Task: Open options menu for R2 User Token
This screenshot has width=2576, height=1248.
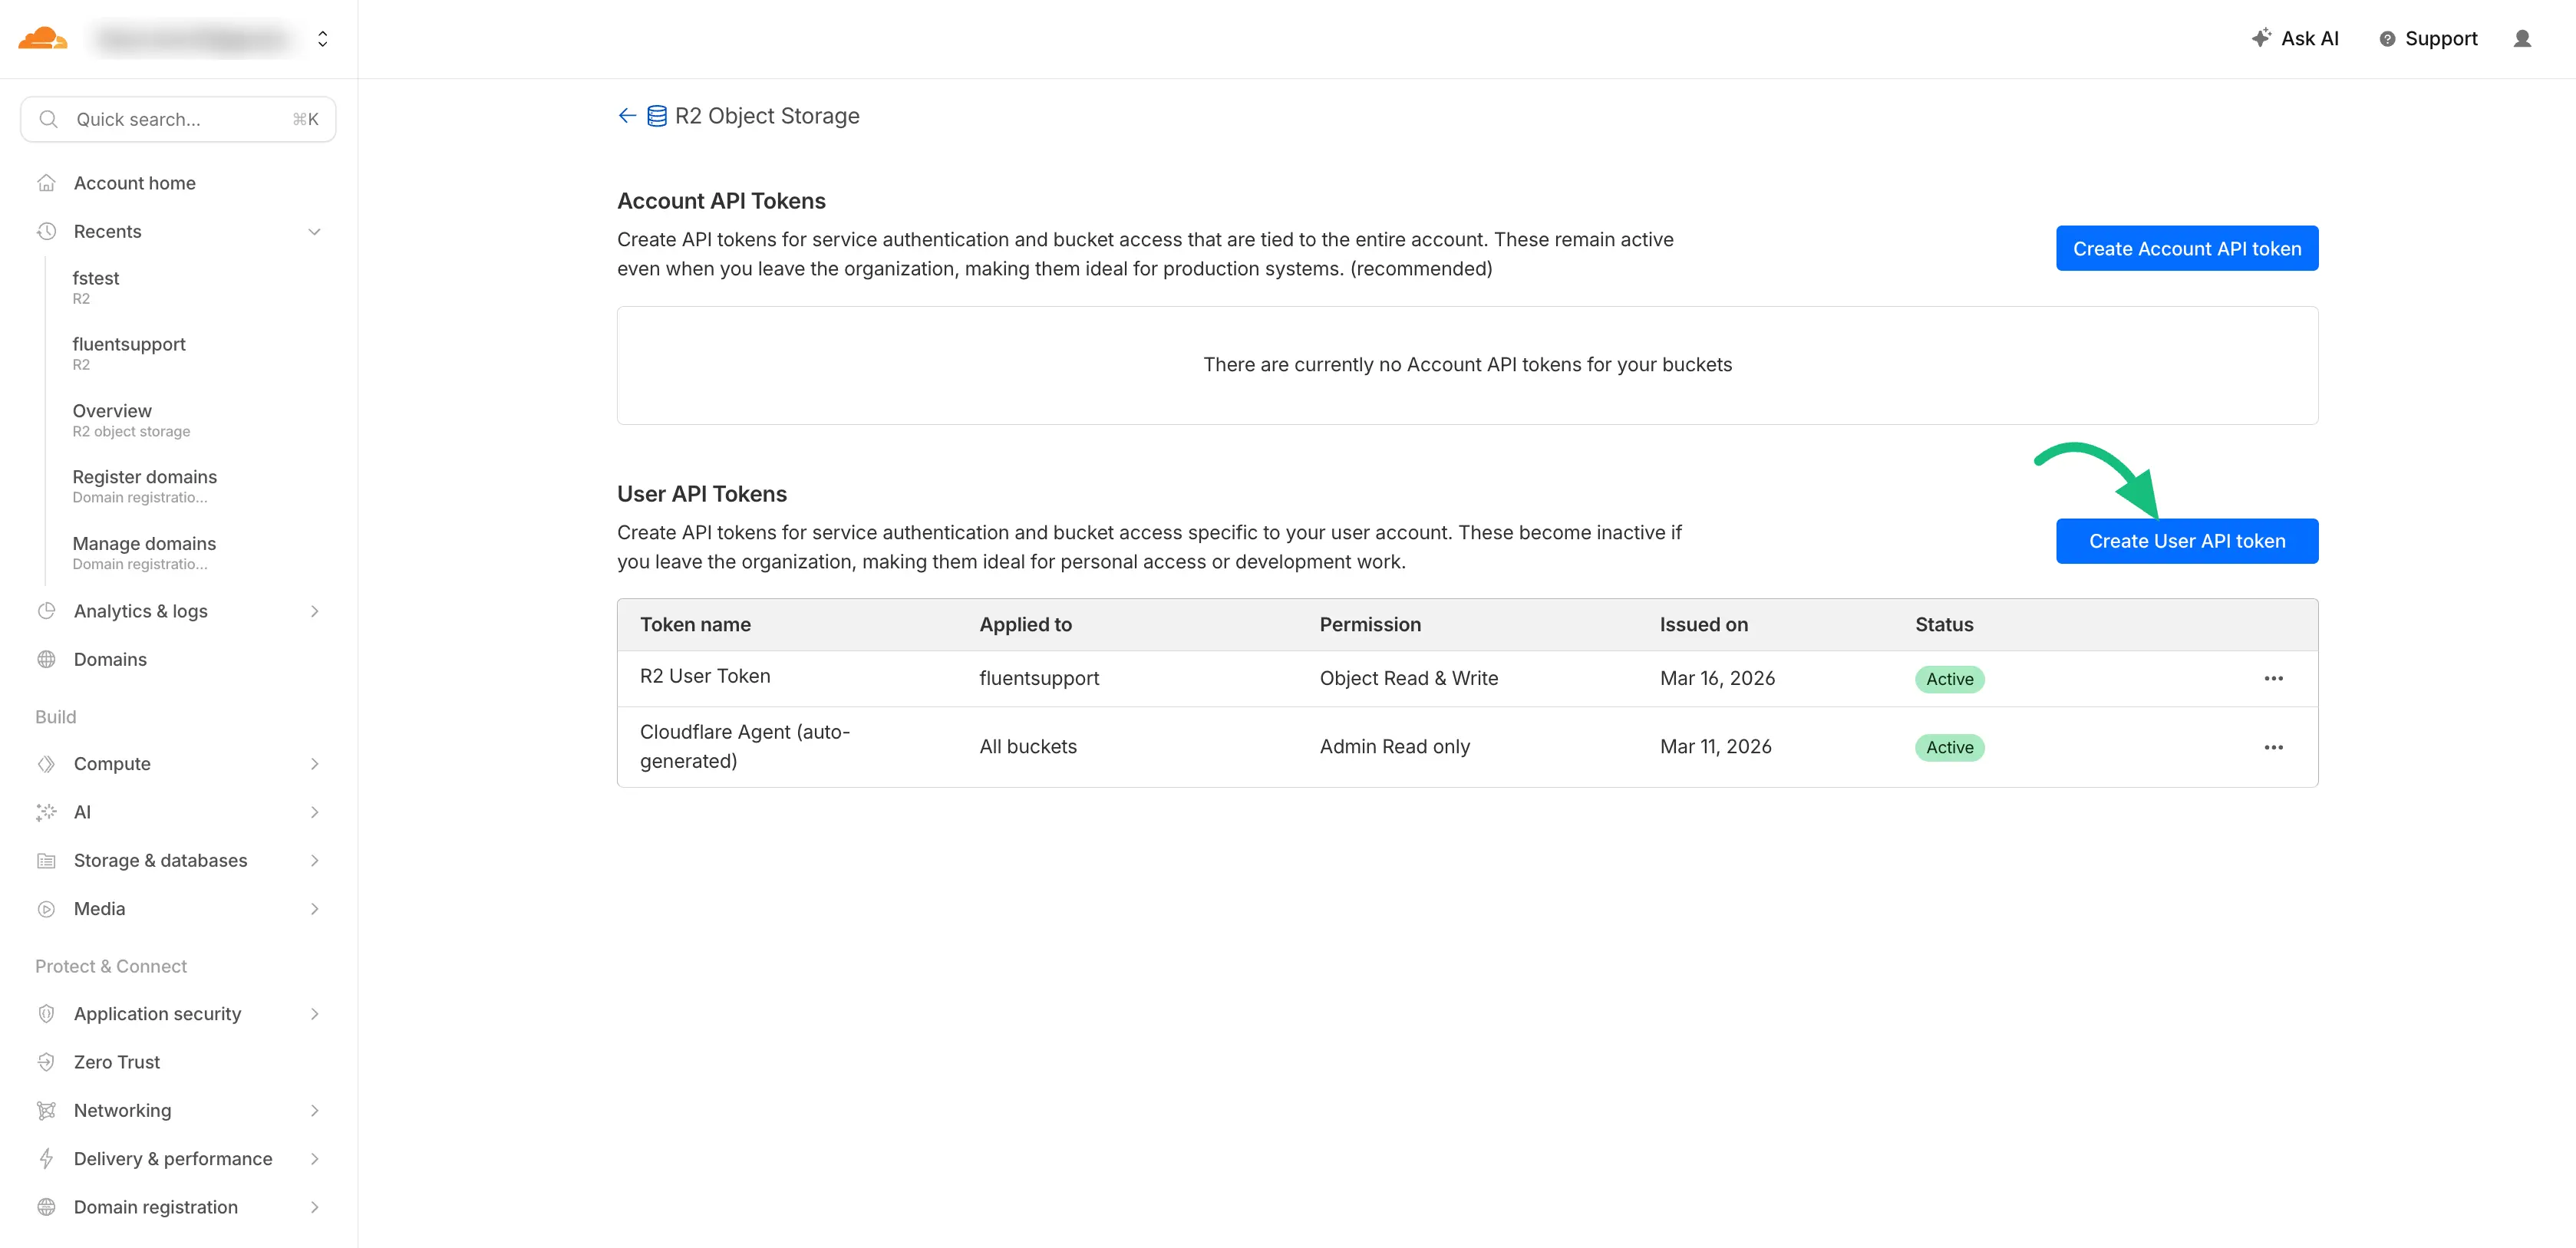Action: click(x=2273, y=678)
